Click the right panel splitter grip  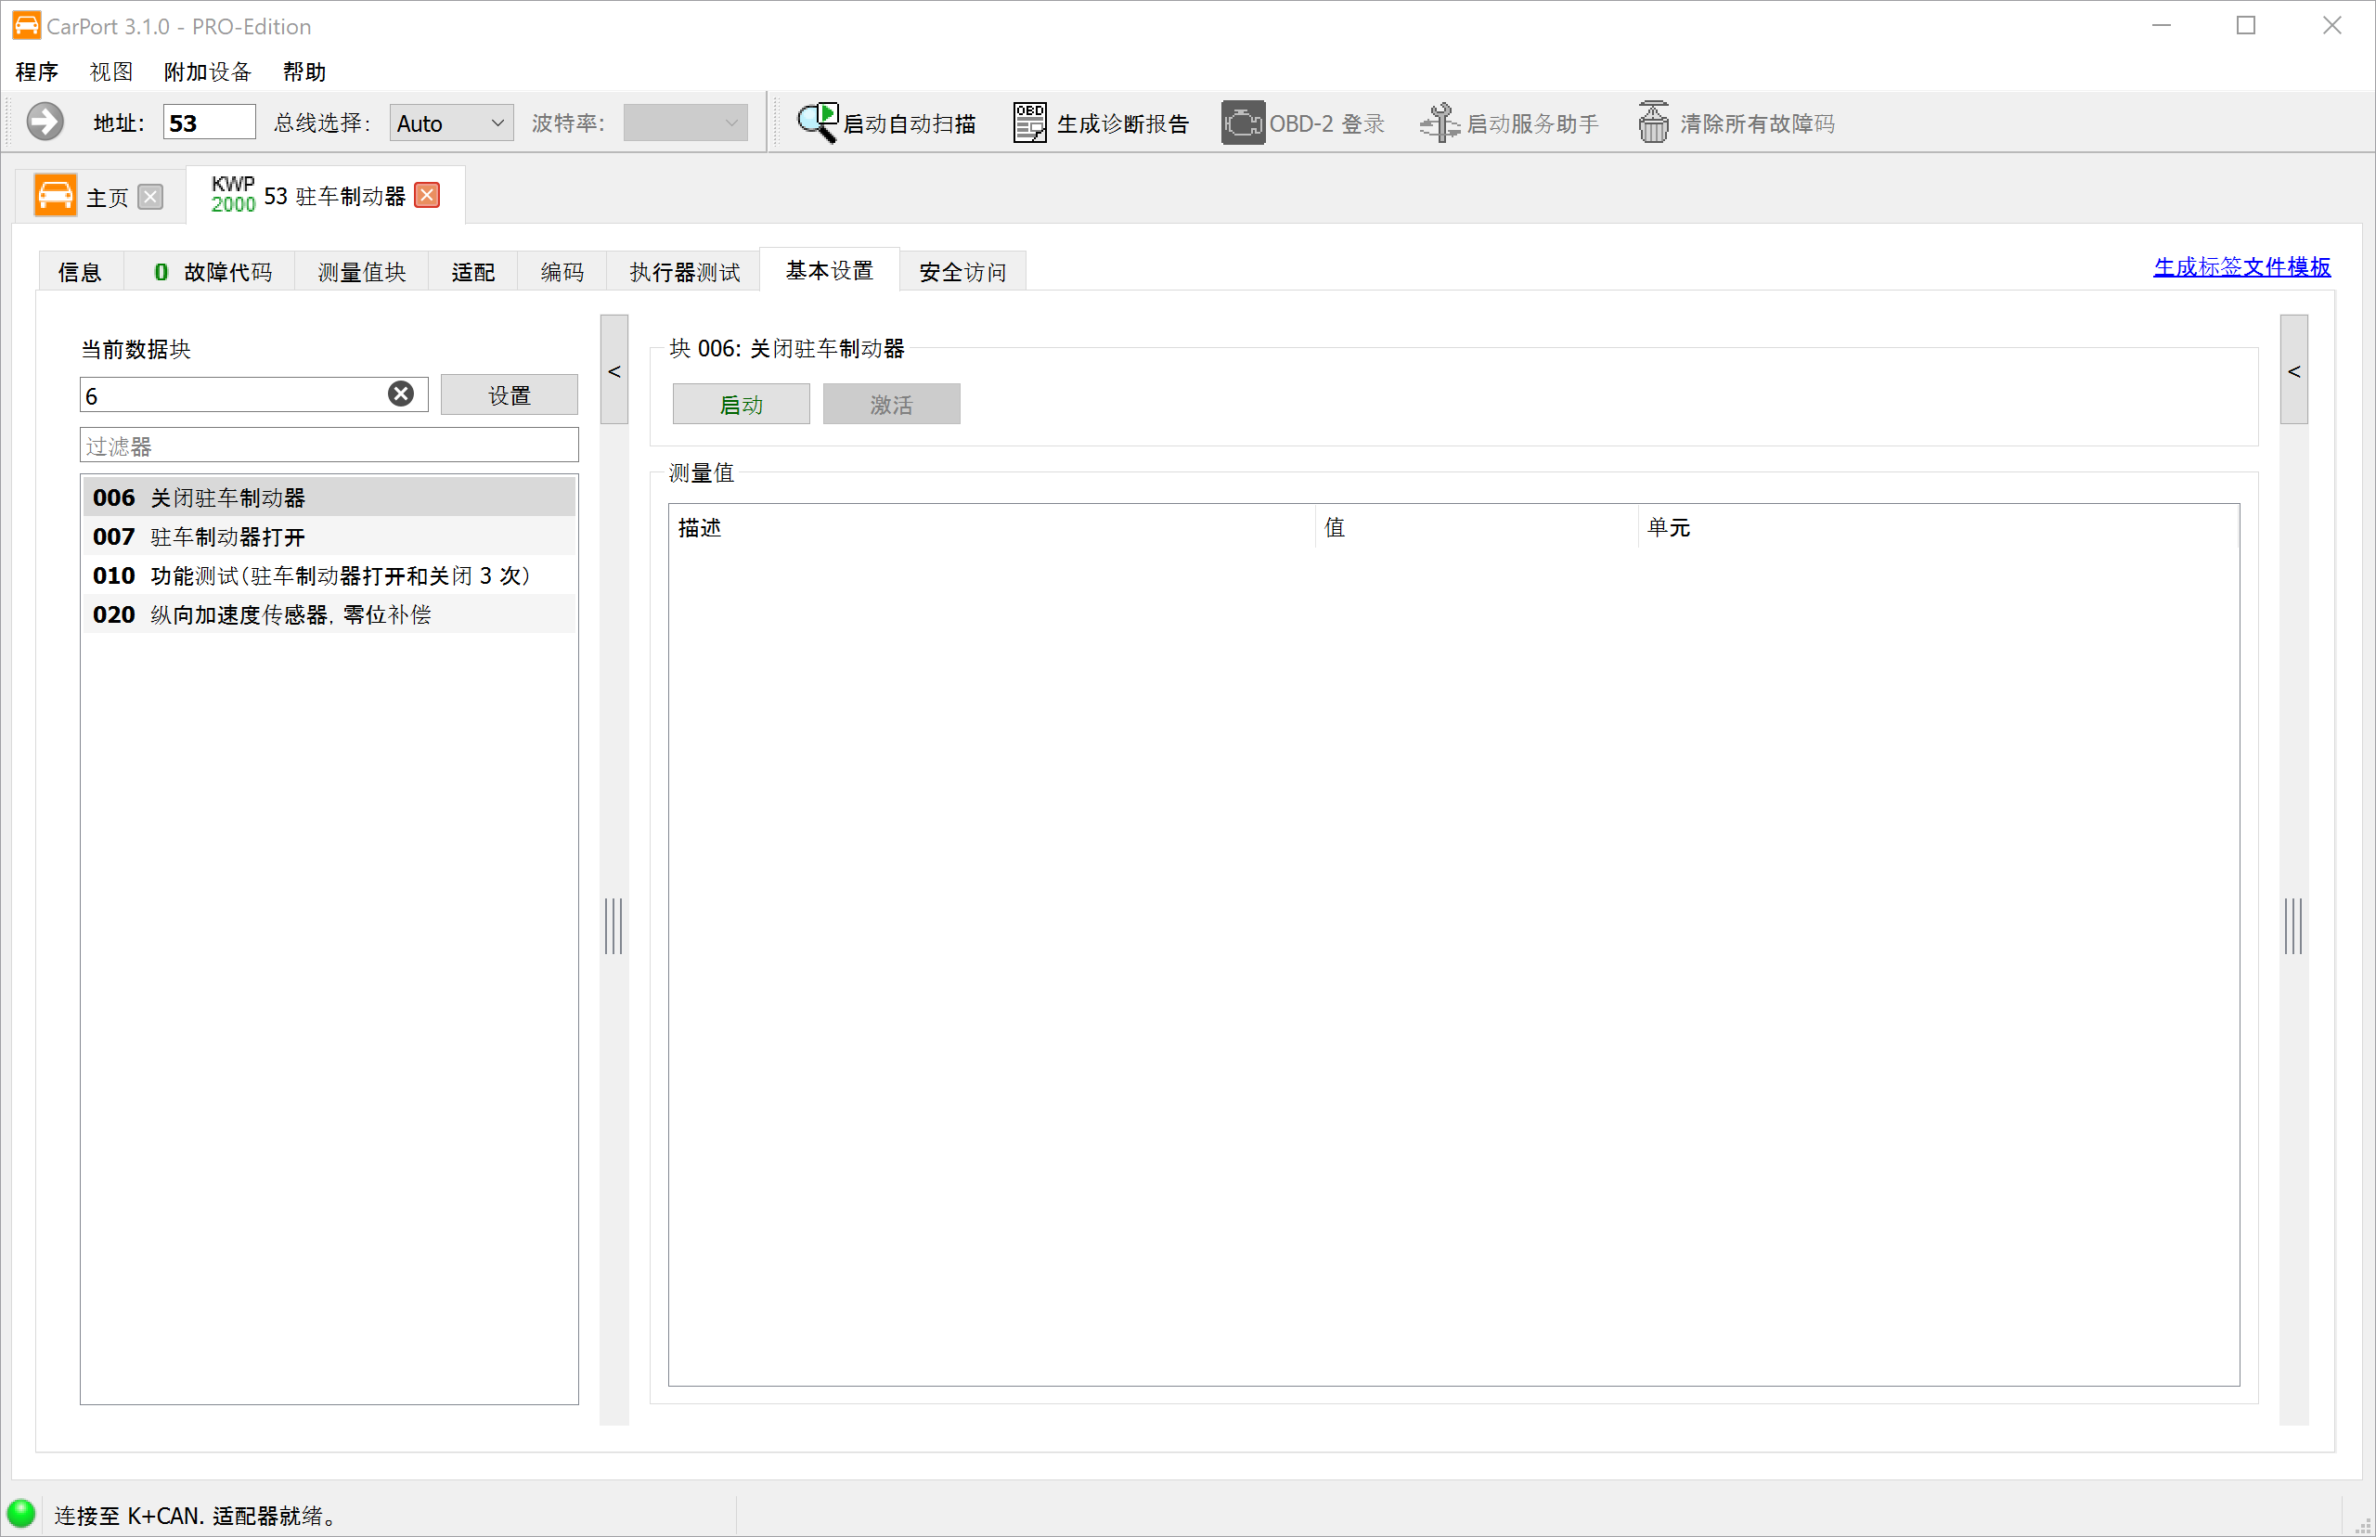coord(2293,925)
